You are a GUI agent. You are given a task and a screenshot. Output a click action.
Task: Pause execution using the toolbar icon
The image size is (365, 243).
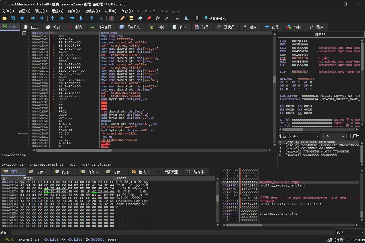(42, 18)
